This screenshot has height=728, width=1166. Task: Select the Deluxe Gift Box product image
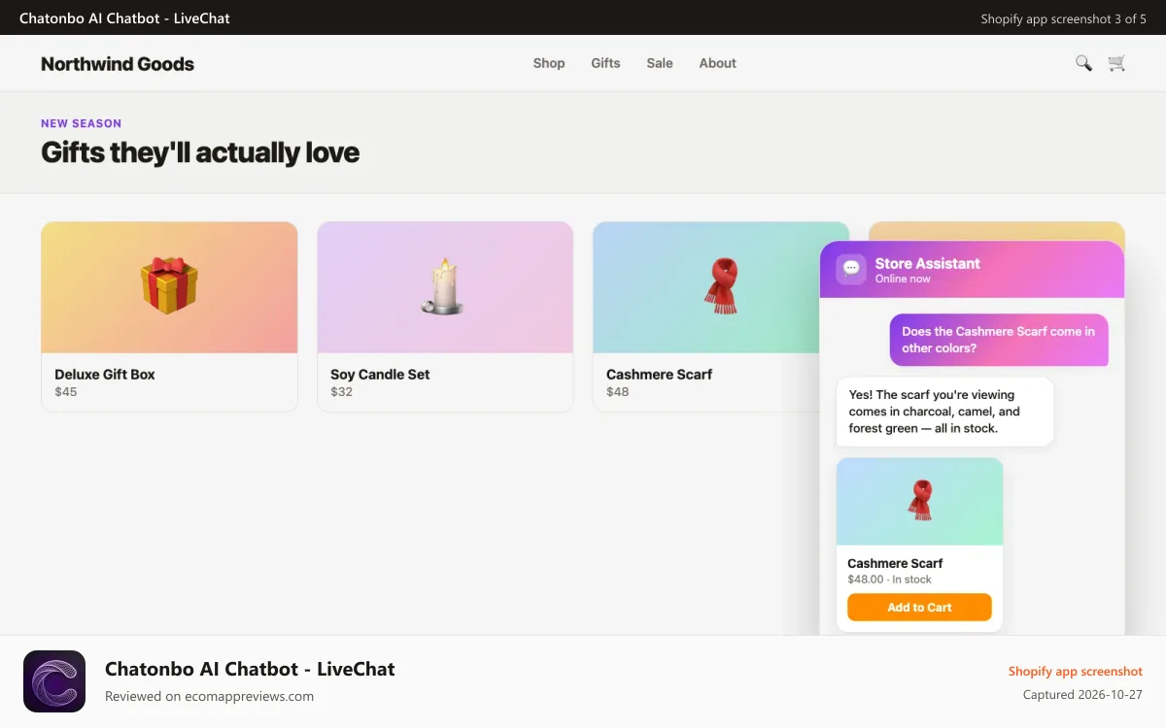(x=169, y=287)
